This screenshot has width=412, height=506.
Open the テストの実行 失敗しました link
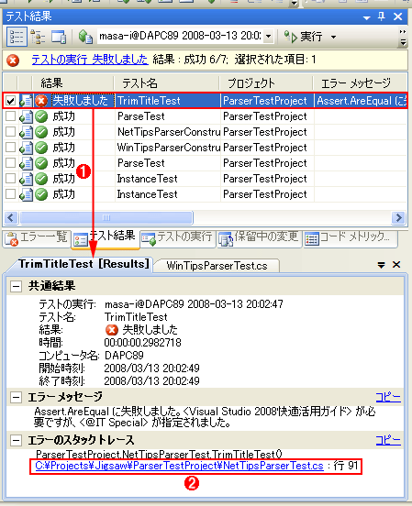click(90, 60)
